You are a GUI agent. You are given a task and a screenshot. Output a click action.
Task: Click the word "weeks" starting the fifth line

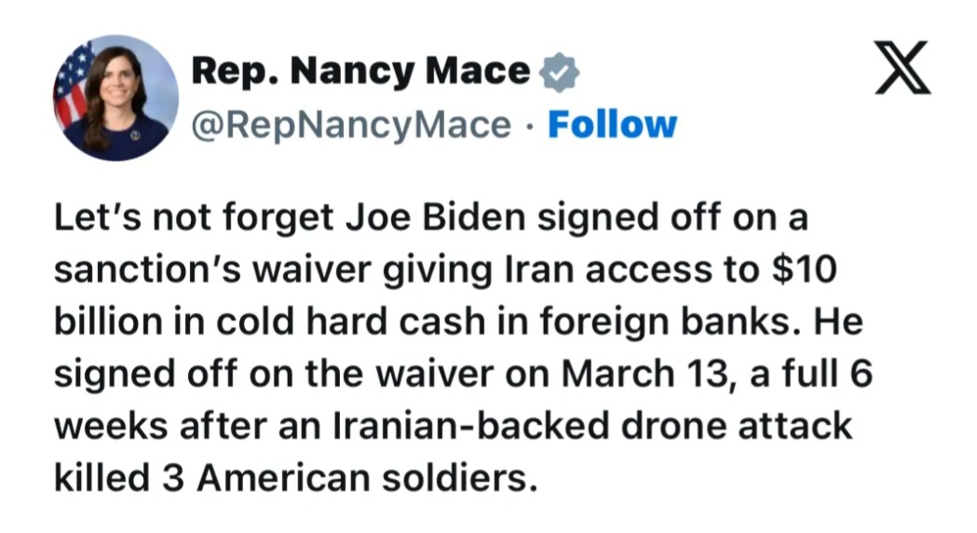110,427
